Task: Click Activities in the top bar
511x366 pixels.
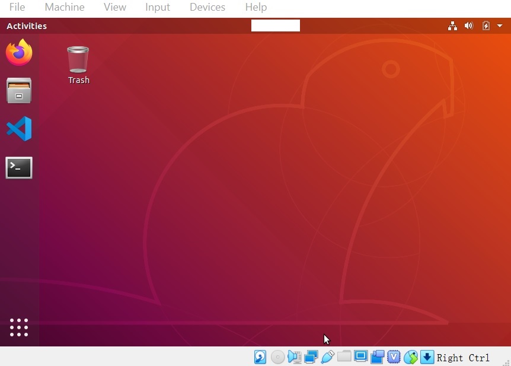Action: tap(27, 26)
